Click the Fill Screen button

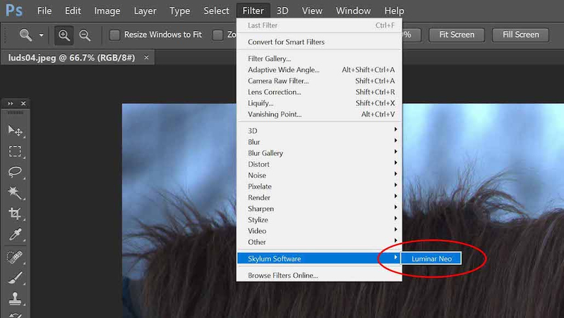[x=520, y=35]
